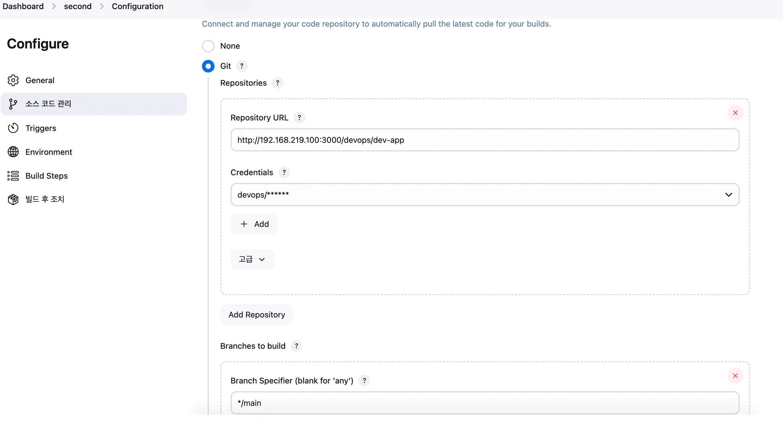This screenshot has width=783, height=421.
Task: Go to Dashboard breadcrumb
Action: pyautogui.click(x=23, y=7)
